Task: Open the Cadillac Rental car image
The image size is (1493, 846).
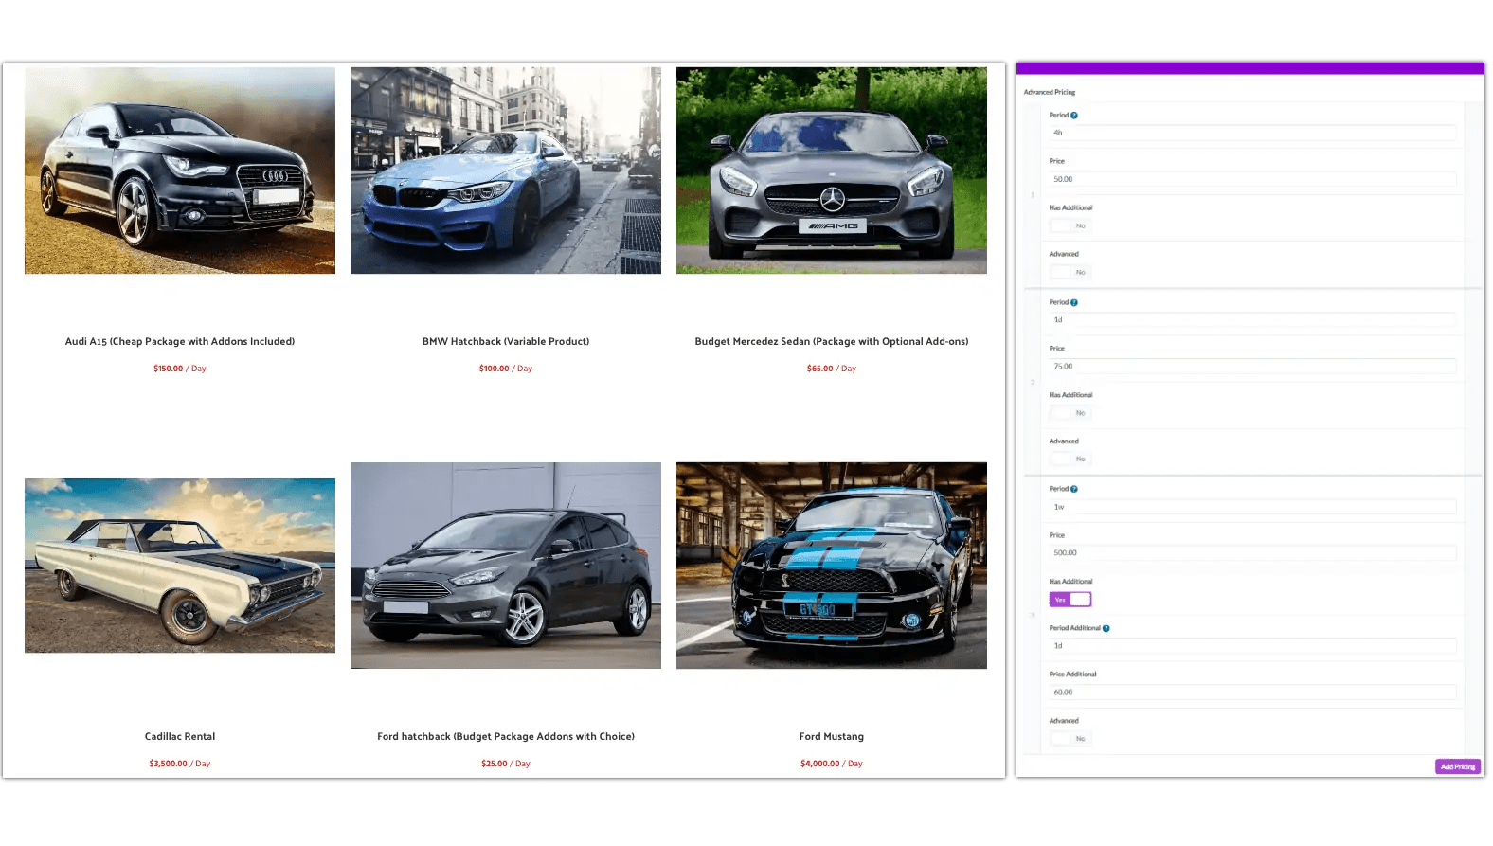Action: 180,566
